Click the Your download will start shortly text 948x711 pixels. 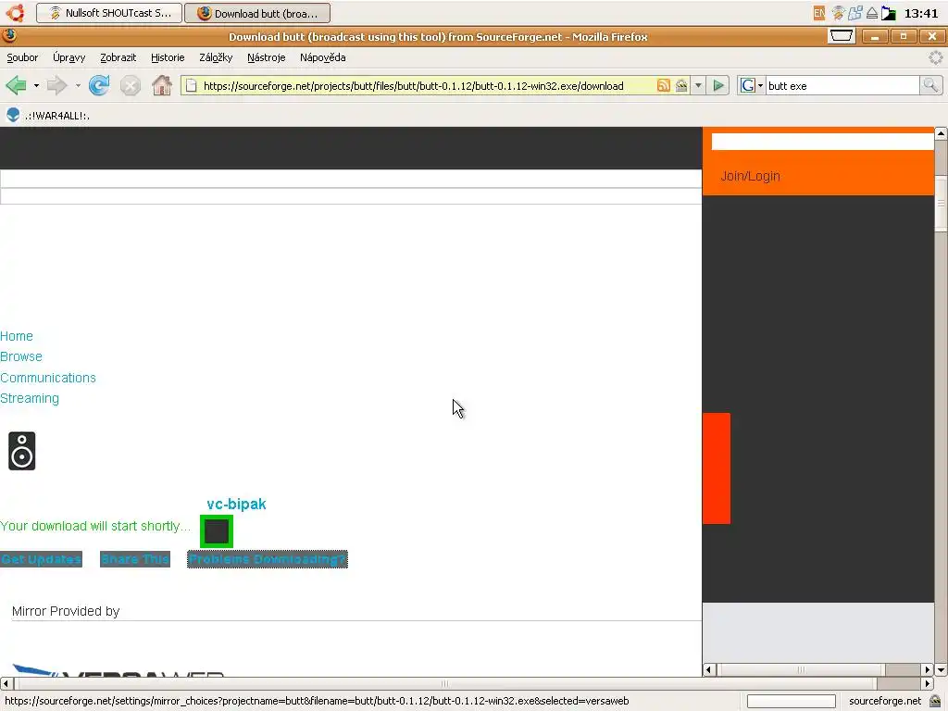tap(95, 526)
